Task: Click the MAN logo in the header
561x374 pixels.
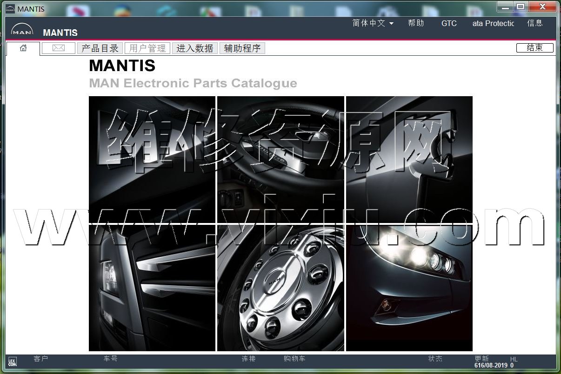Action: (22, 30)
